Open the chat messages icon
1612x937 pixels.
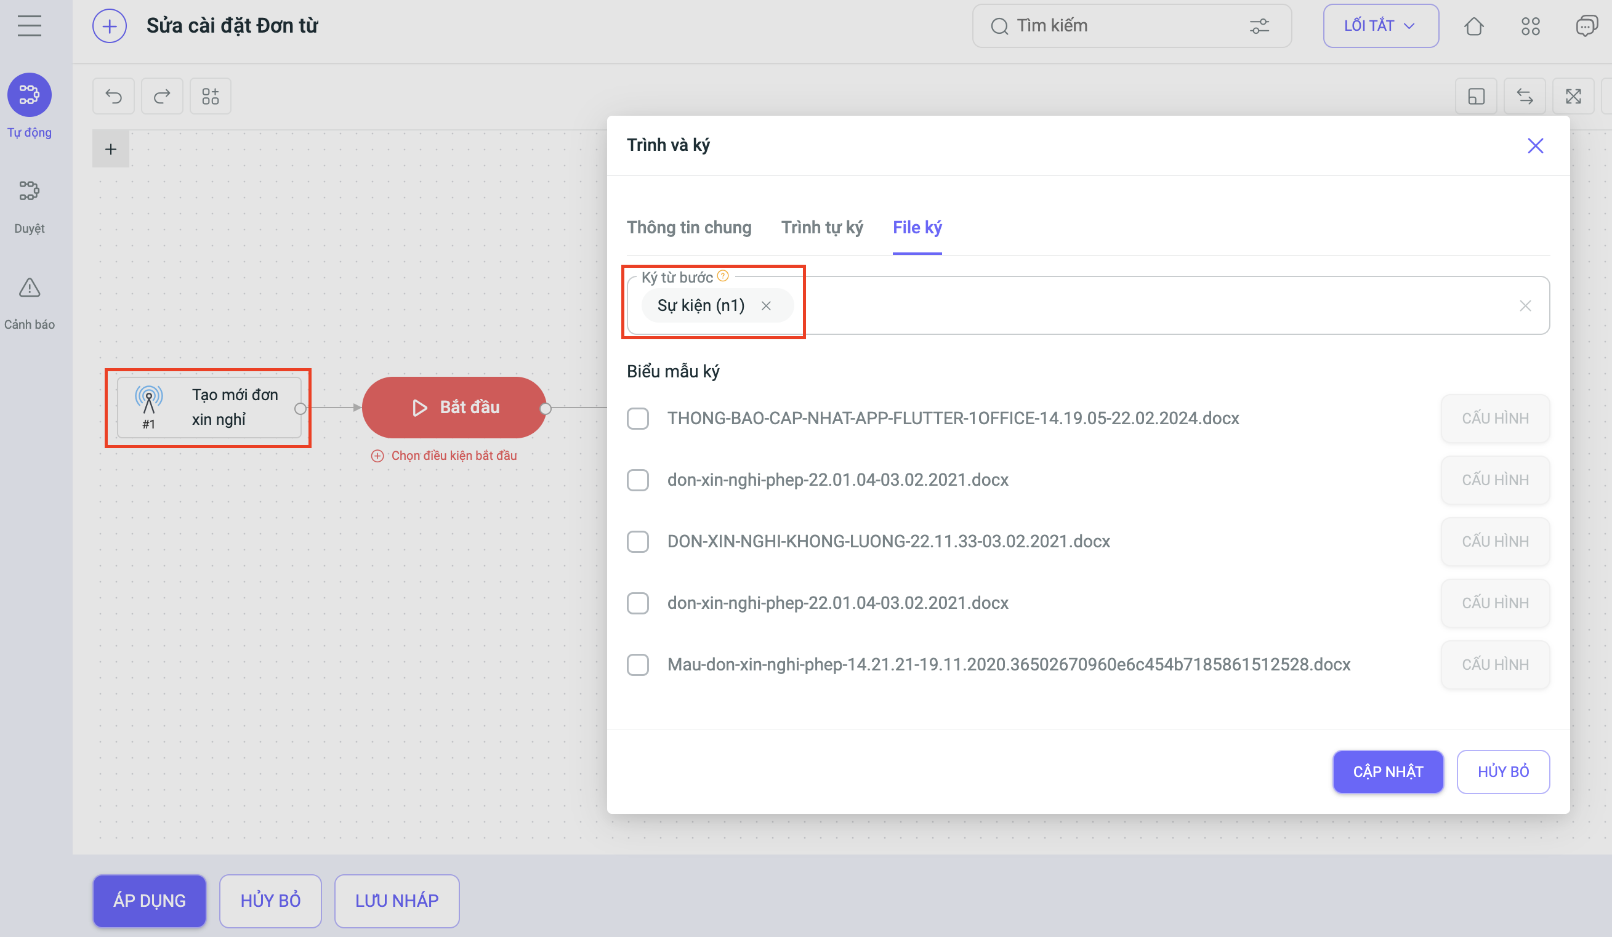point(1586,26)
